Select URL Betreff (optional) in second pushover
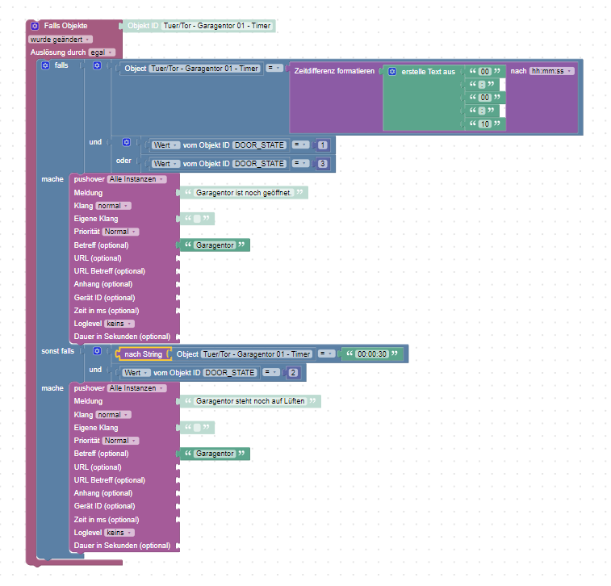 pyautogui.click(x=110, y=480)
